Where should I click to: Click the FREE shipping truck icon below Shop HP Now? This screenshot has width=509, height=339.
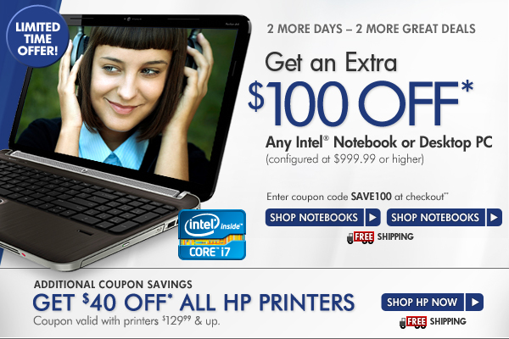pos(413,322)
